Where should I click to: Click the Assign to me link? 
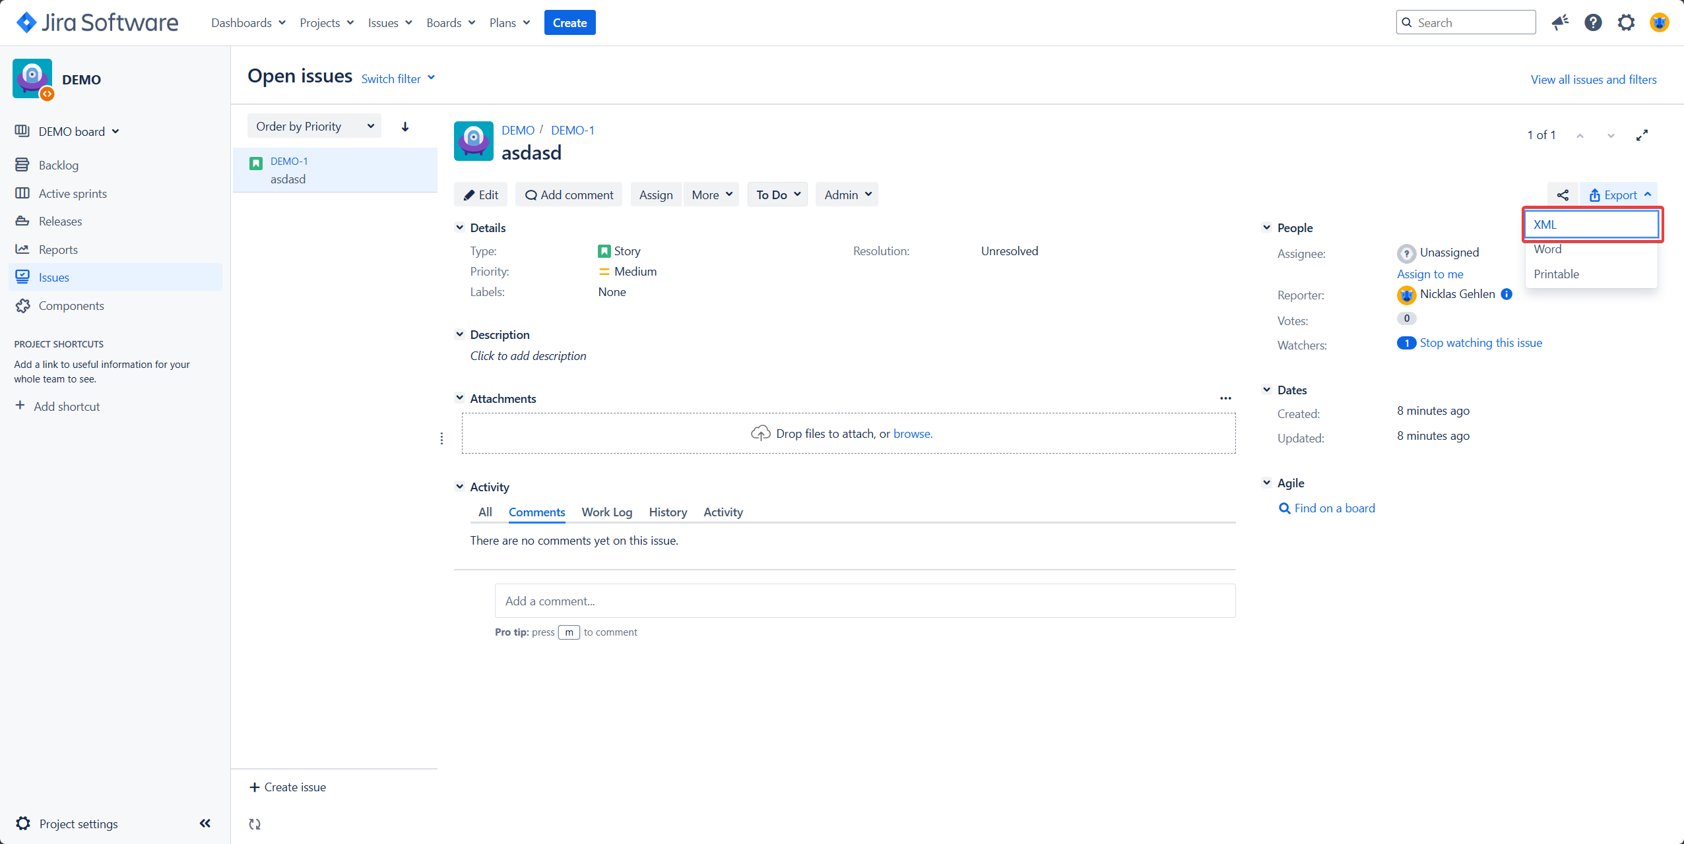(x=1430, y=274)
